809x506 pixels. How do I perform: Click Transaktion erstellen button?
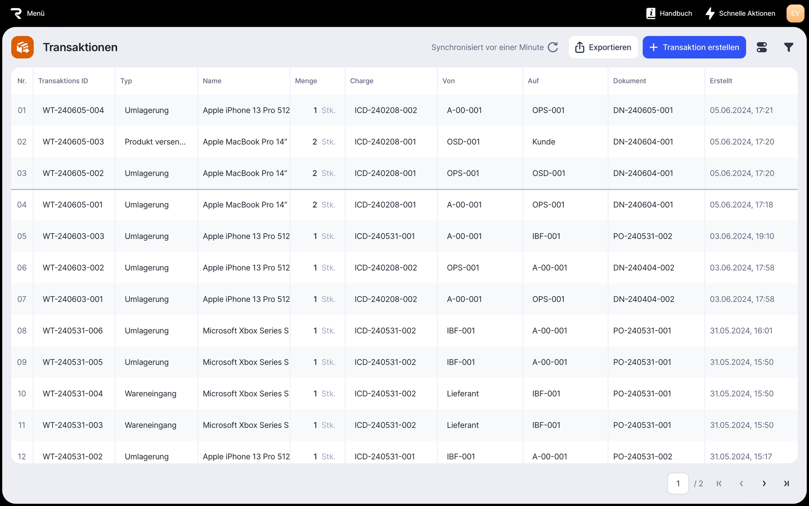click(x=694, y=47)
